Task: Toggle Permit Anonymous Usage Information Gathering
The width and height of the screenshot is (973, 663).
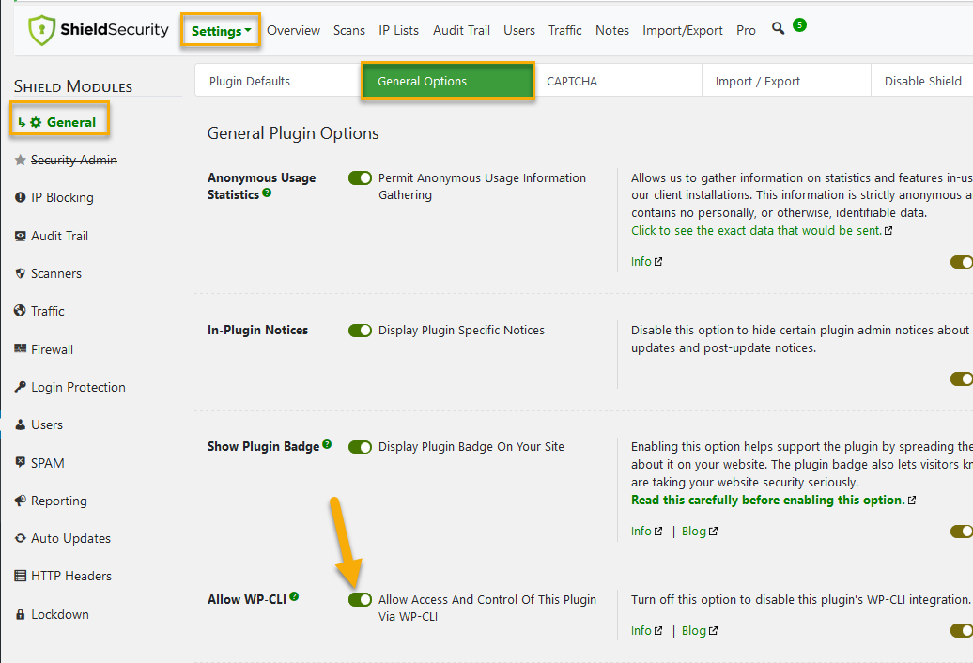Action: pos(360,178)
